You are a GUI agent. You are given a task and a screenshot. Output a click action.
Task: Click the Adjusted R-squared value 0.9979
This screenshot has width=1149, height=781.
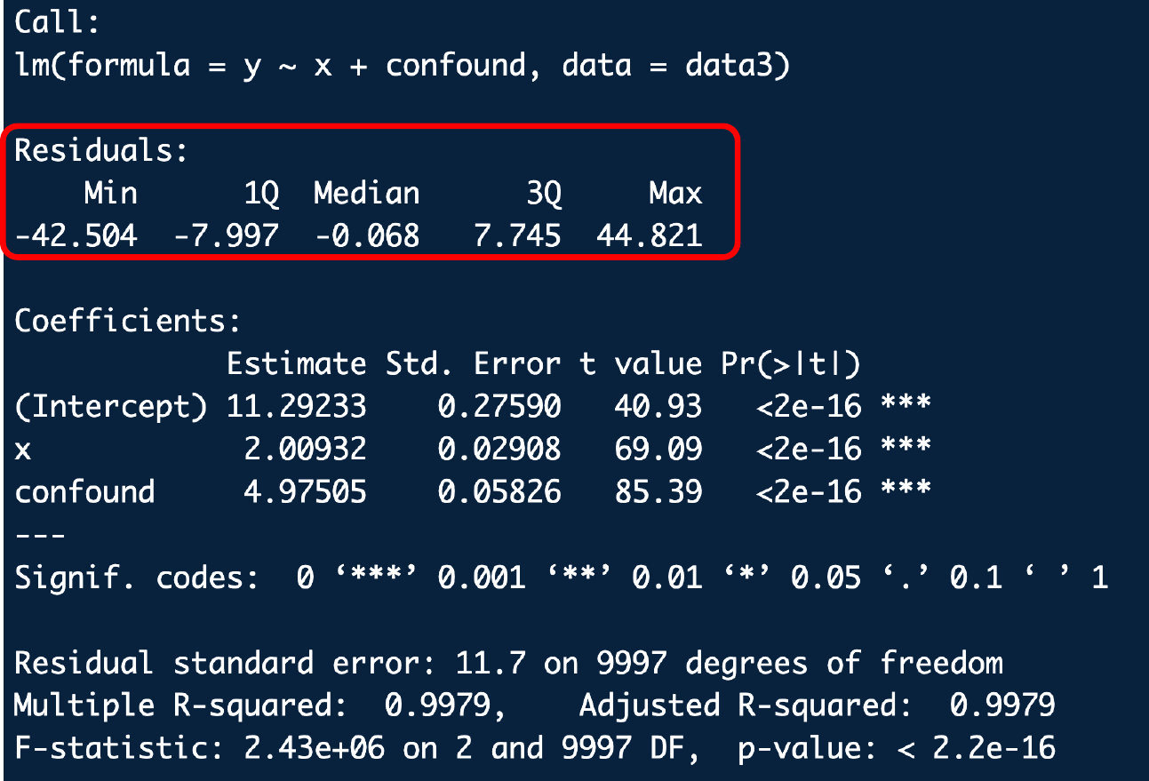click(1001, 705)
